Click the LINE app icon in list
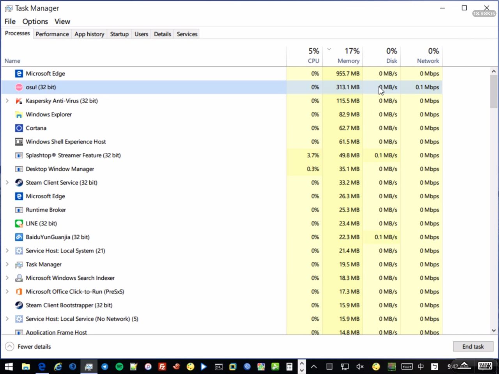This screenshot has height=374, width=499. [19, 224]
